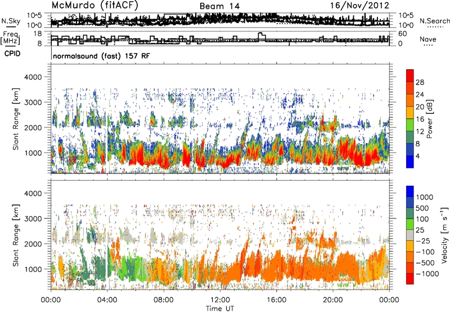The image size is (450, 312).
Task: Click the blue 4 dB segment of Power colorbar
Action: pyautogui.click(x=410, y=162)
